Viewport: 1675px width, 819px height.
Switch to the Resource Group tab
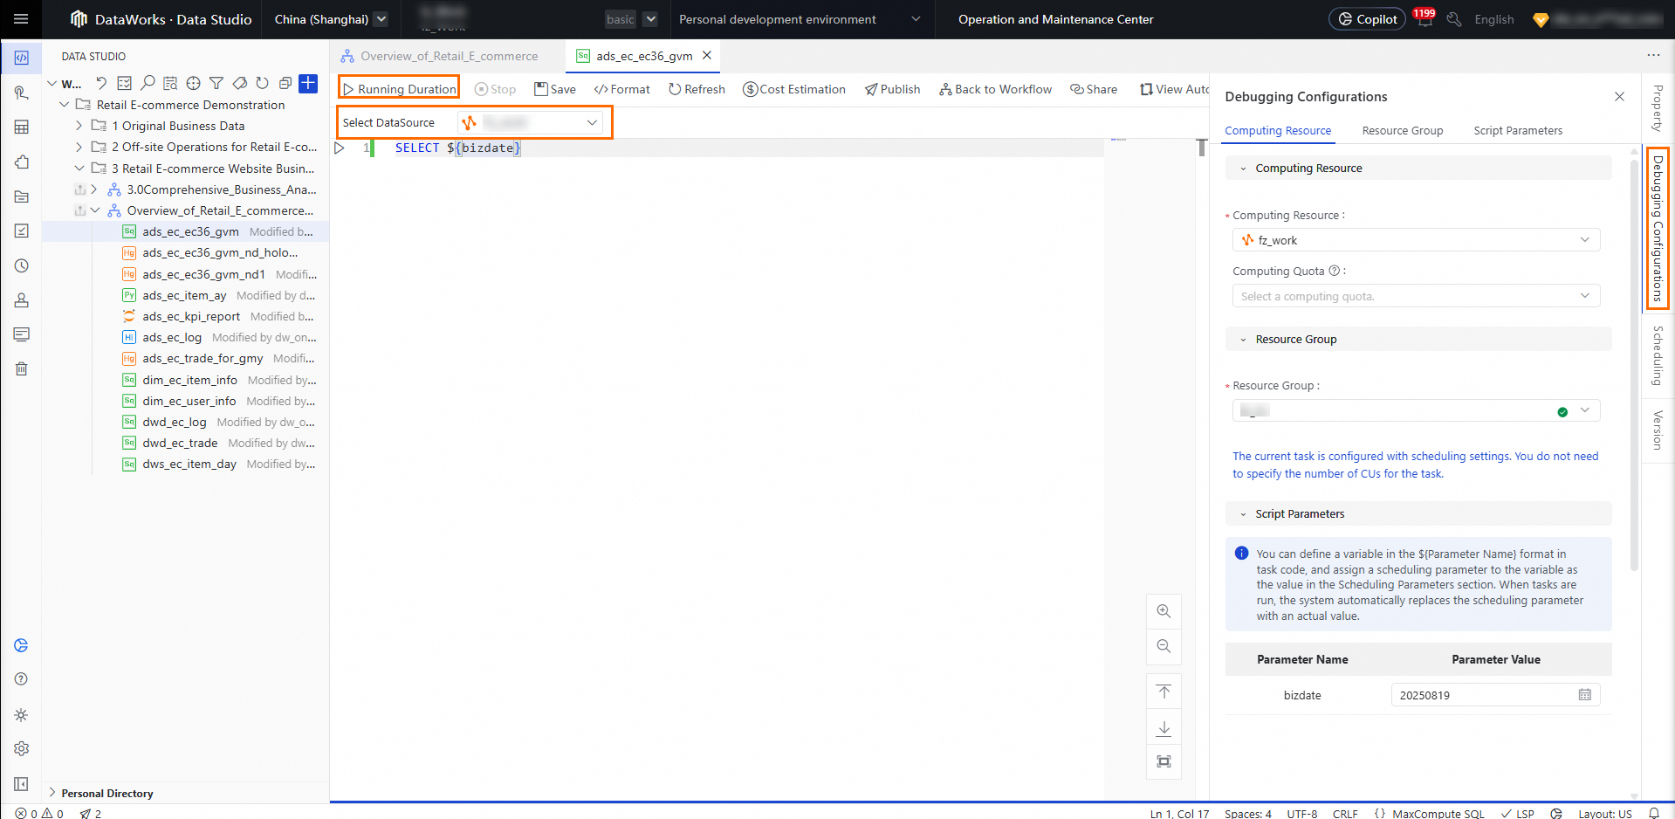tap(1402, 131)
